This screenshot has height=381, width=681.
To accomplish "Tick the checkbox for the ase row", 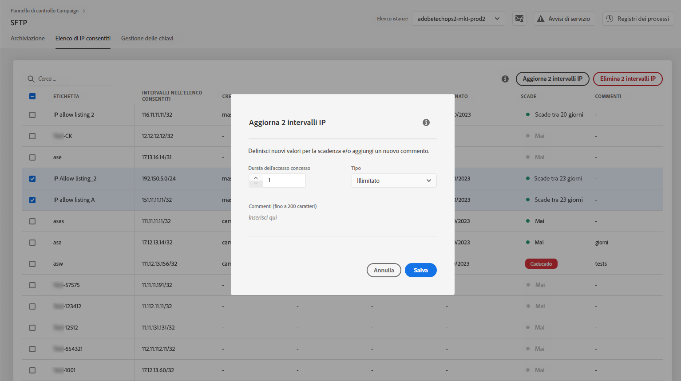I will 32,157.
